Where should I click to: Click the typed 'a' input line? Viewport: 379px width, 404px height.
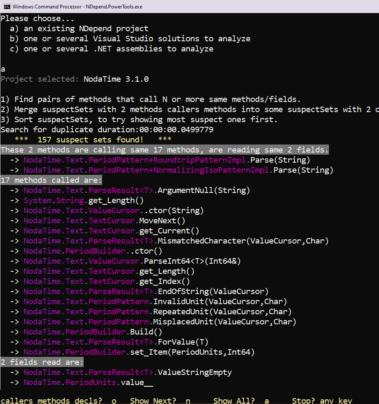pos(3,70)
